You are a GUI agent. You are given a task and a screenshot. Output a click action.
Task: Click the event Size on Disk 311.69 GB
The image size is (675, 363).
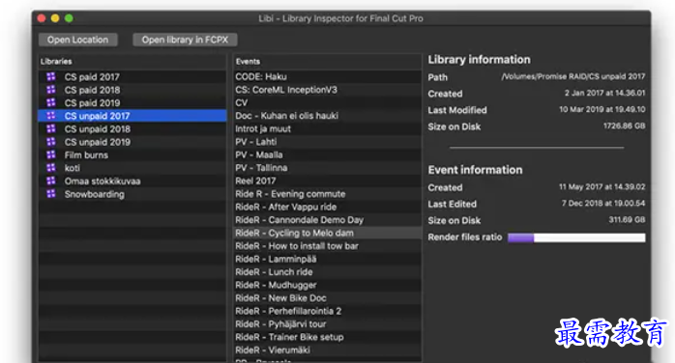click(627, 219)
